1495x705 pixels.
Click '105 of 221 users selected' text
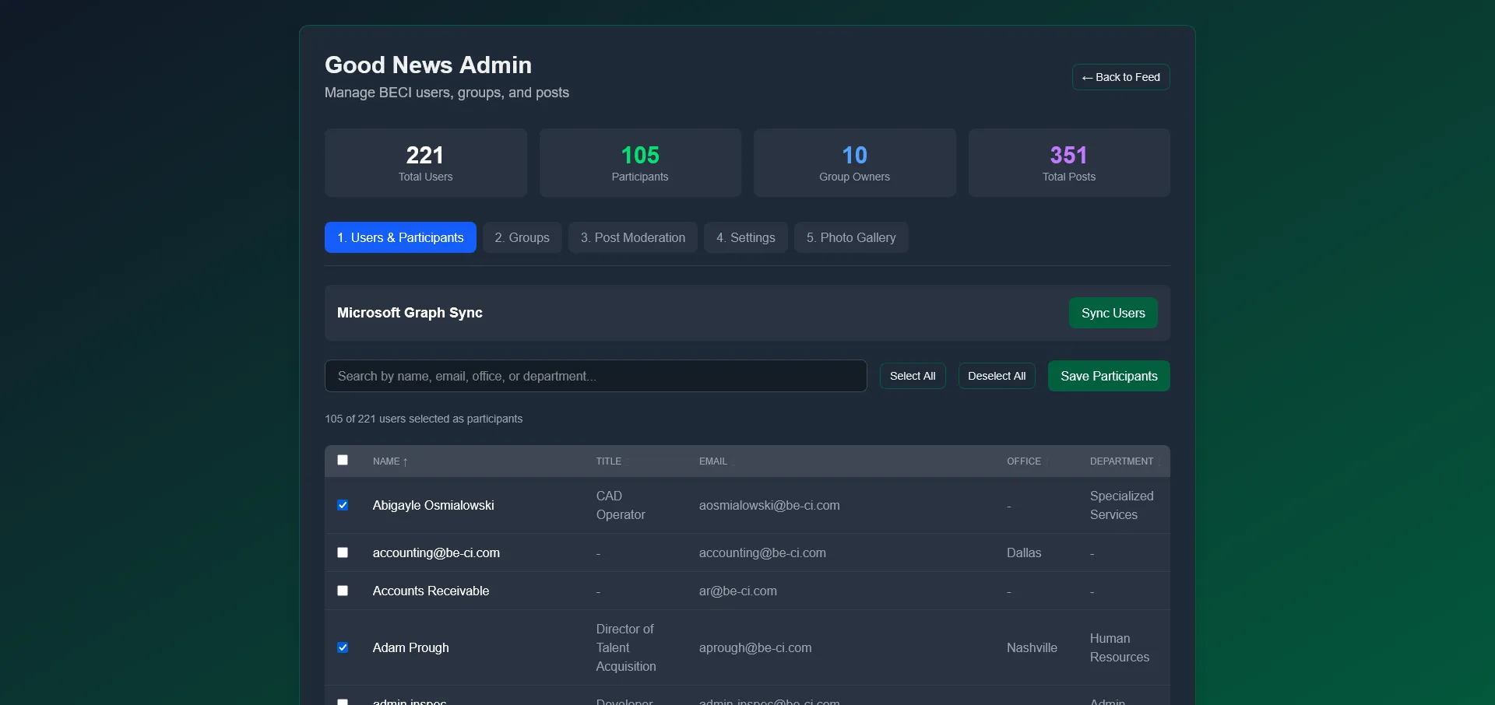[x=424, y=419]
